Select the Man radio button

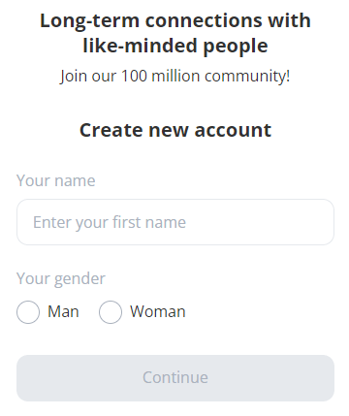pyautogui.click(x=28, y=312)
